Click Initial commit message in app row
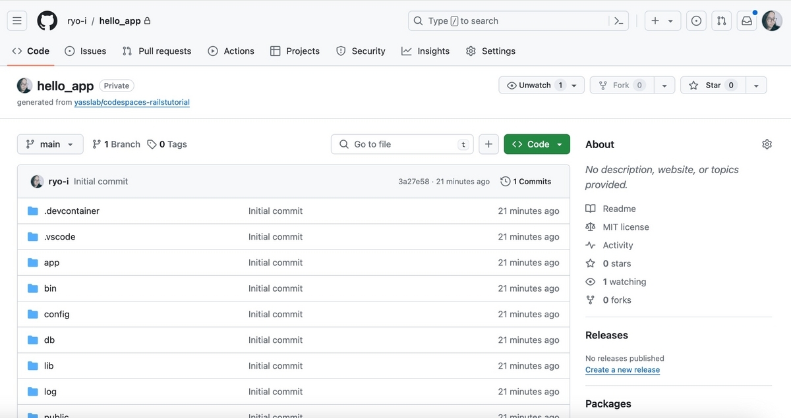The height and width of the screenshot is (418, 791). 276,263
